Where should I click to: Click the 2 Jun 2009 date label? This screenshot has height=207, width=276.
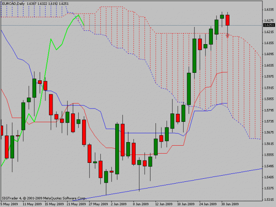[119, 204]
